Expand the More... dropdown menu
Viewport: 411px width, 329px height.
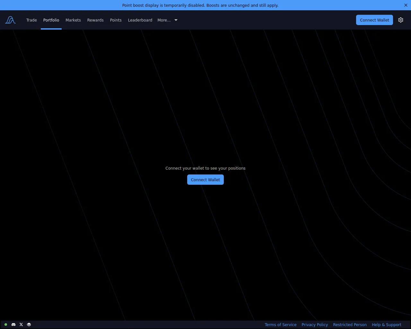pos(167,20)
